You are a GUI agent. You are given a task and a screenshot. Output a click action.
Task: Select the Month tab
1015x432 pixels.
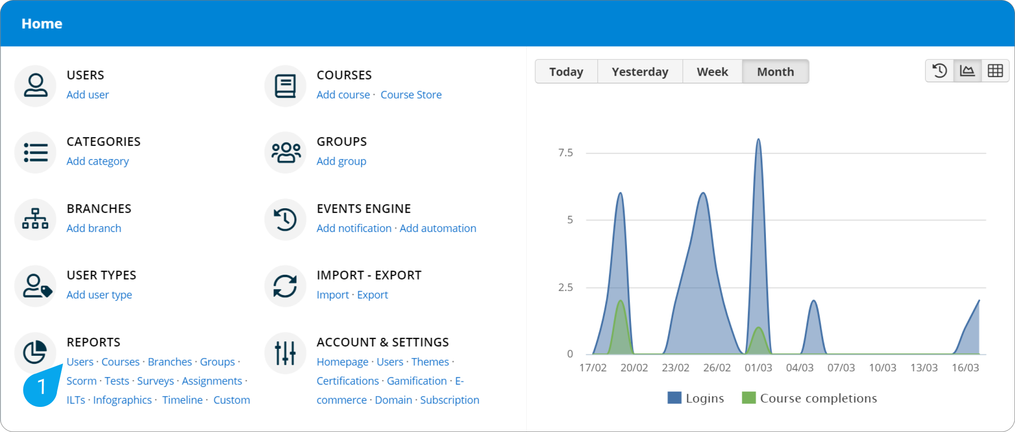(776, 71)
